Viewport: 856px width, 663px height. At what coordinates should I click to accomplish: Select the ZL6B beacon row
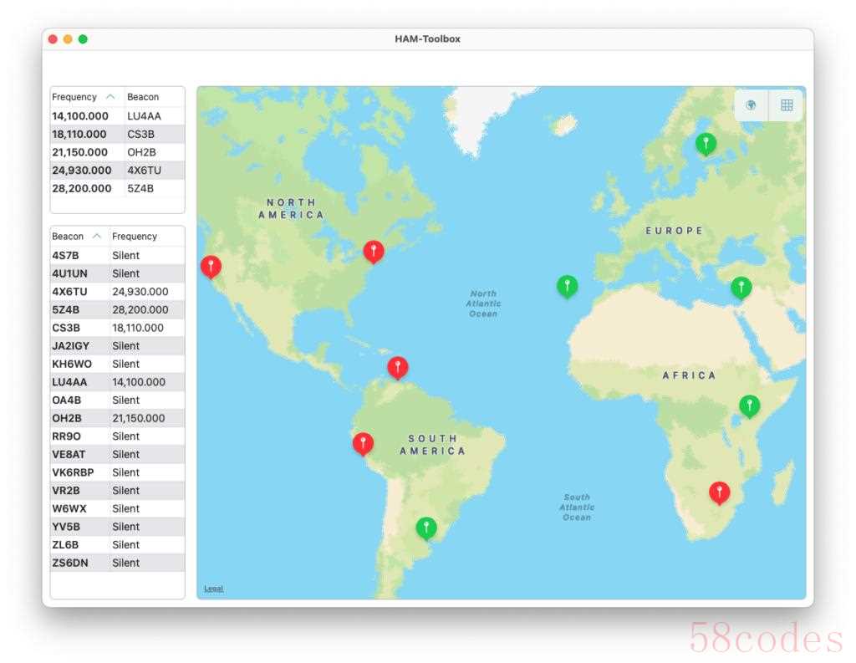click(x=117, y=544)
